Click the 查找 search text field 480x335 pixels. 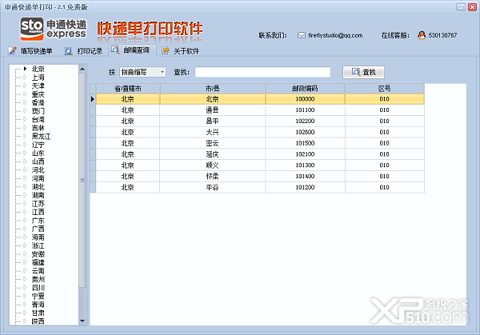262,72
